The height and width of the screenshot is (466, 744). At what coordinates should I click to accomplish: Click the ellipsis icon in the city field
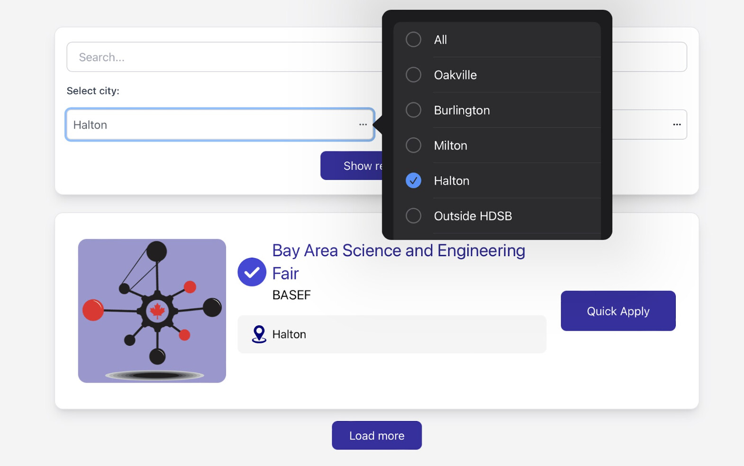[363, 125]
